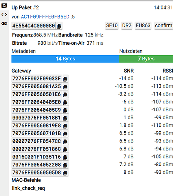Open device link AC1F09FFFE0FB5ED
The width and height of the screenshot is (173, 196).
coord(45,17)
